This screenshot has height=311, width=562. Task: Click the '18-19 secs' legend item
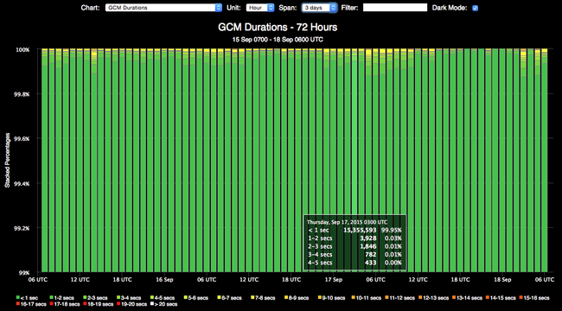tap(99, 304)
